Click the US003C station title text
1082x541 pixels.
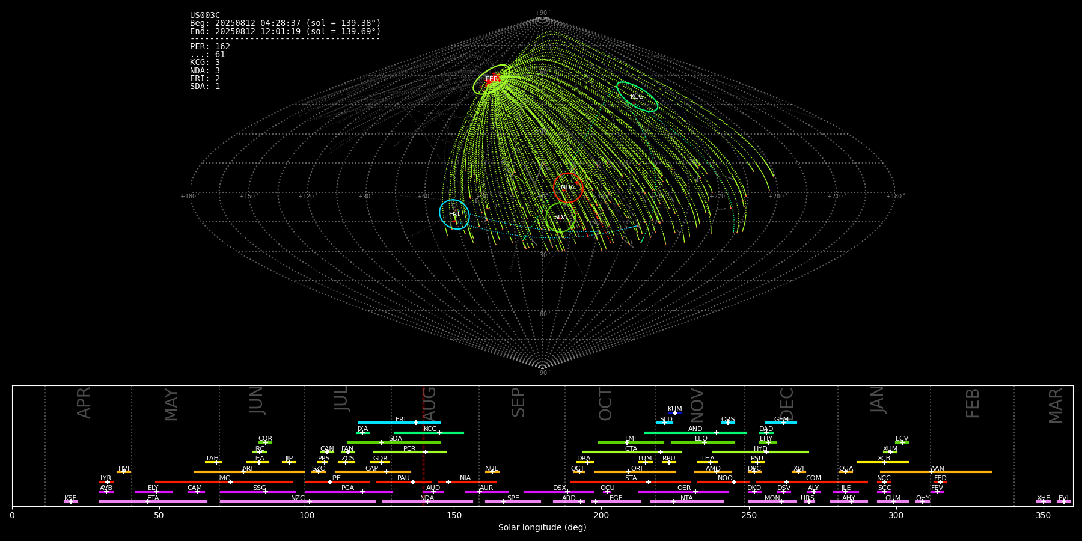(x=205, y=16)
